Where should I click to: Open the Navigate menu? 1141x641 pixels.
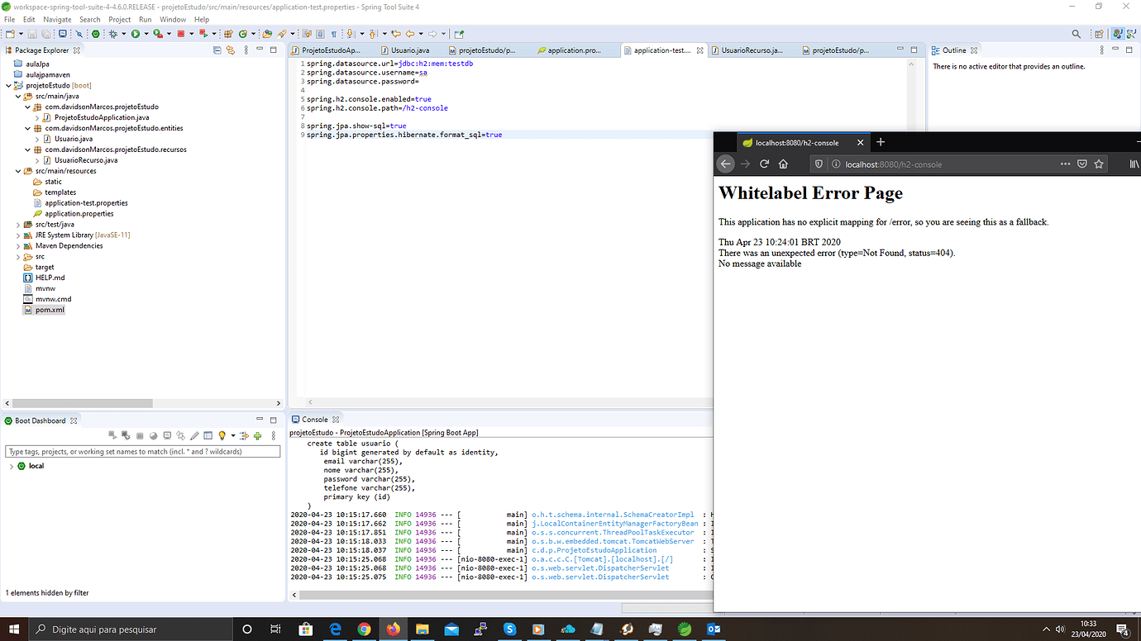pos(56,19)
